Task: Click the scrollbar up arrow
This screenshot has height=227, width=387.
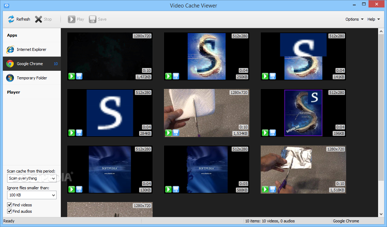Action: [x=381, y=31]
